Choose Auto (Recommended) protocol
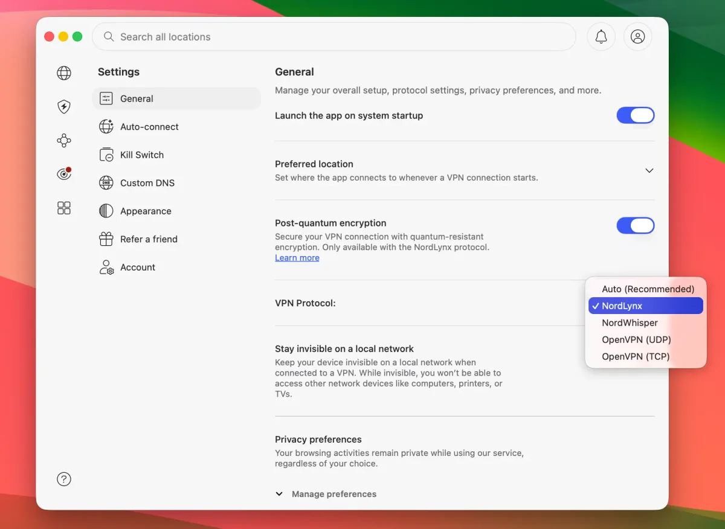725x529 pixels. point(646,289)
